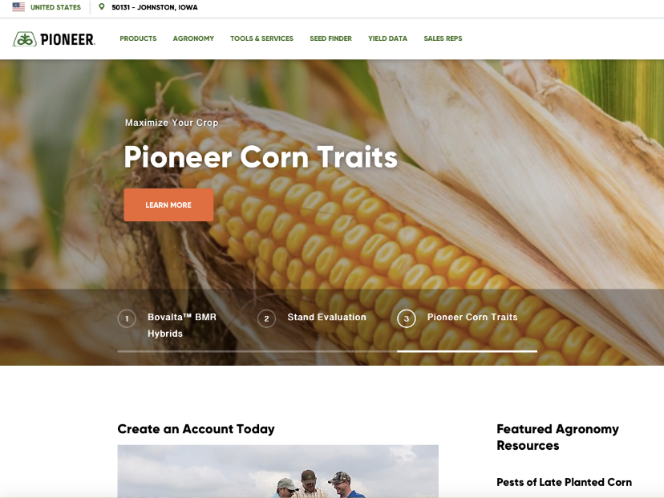The width and height of the screenshot is (664, 498).
Task: Select slide number 3 circle
Action: click(406, 318)
